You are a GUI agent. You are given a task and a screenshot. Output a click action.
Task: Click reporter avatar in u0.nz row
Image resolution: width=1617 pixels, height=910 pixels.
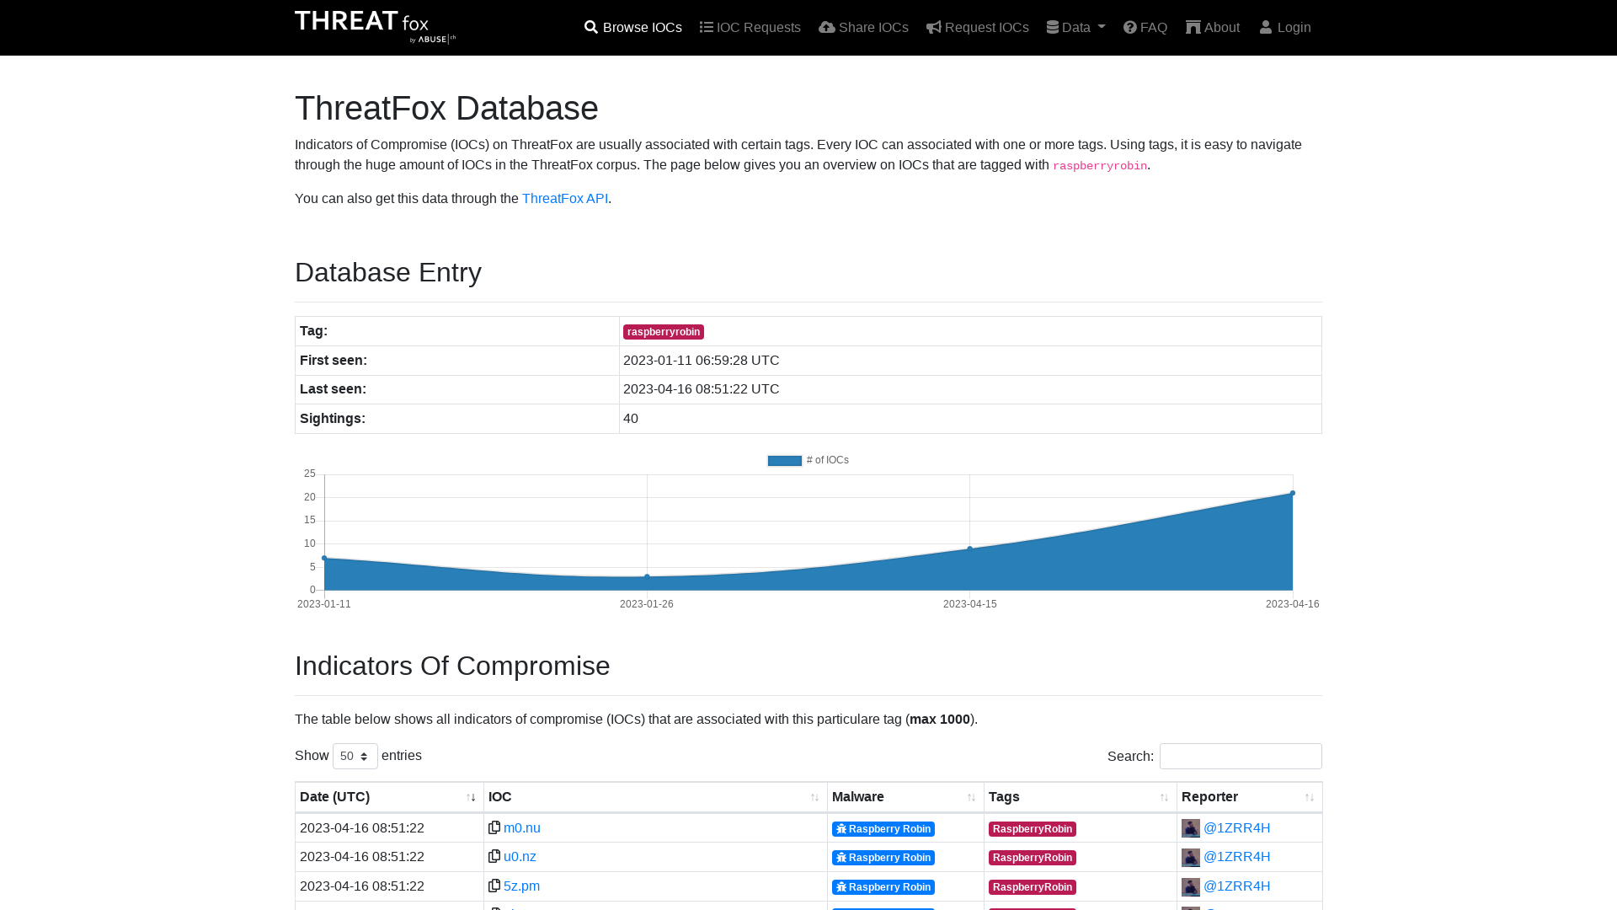coord(1191,858)
